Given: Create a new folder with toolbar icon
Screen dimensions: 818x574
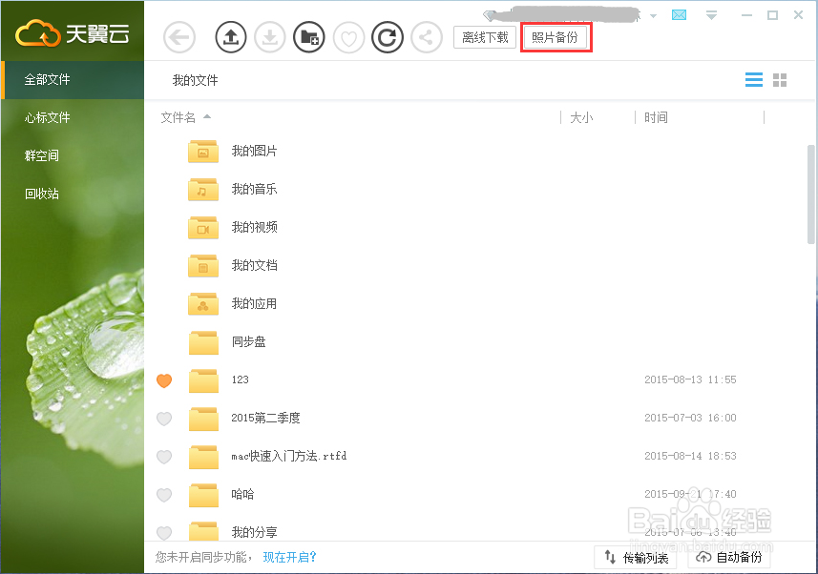Looking at the screenshot, I should click(309, 37).
